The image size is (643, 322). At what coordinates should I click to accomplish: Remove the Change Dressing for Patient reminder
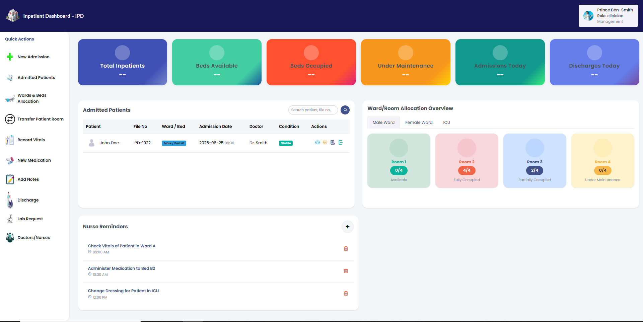346,294
